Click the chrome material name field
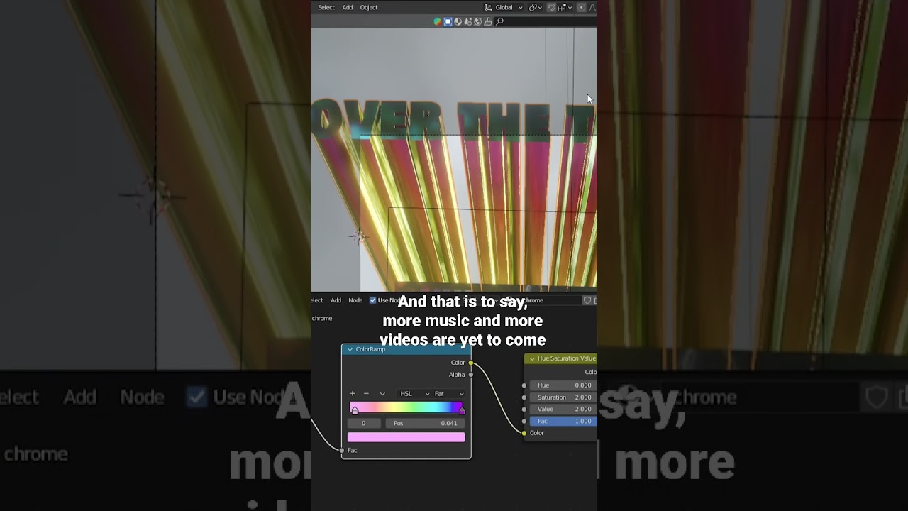Screen dimensions: 908x511 pyautogui.click(x=550, y=300)
